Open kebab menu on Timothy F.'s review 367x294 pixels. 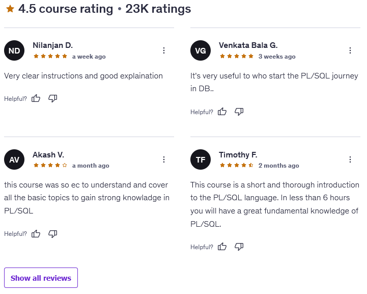[x=350, y=159]
